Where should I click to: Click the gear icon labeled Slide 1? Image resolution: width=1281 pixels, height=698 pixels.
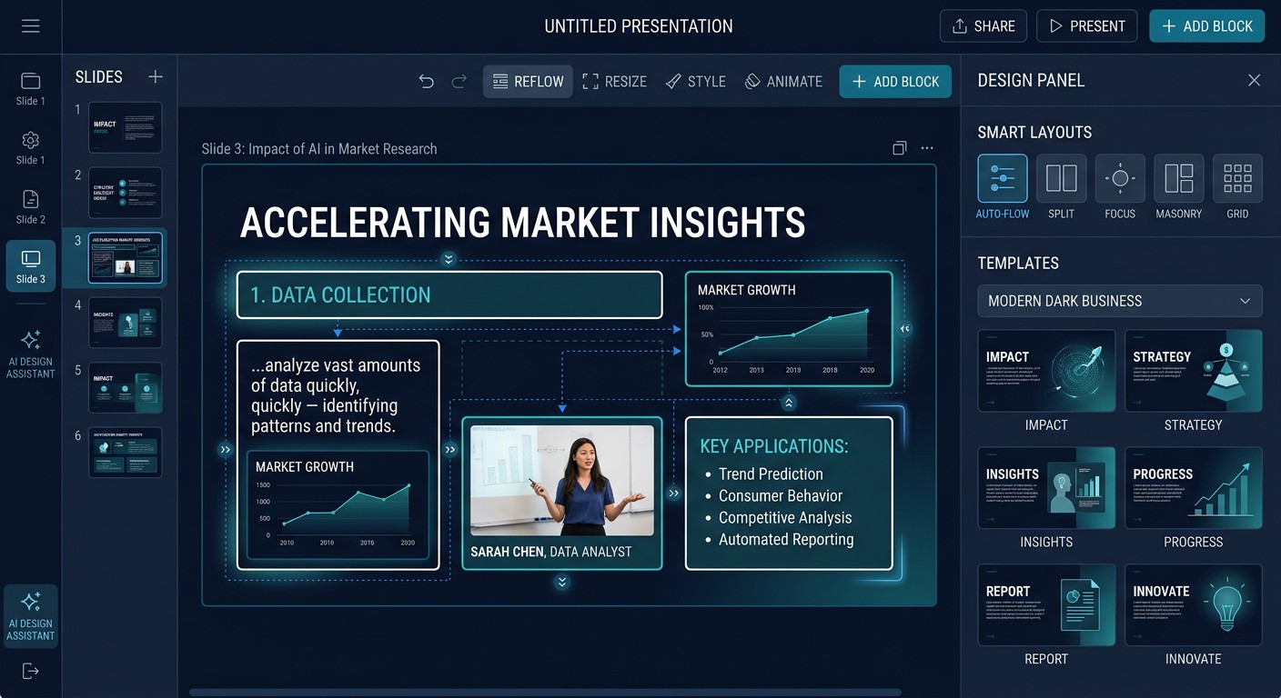(x=30, y=147)
